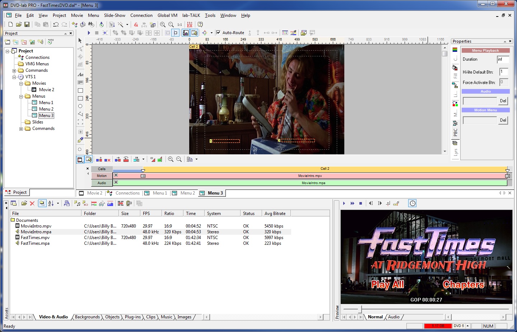Click Del button under Audio section
Viewport: 517px width, 332px height.
click(x=503, y=101)
